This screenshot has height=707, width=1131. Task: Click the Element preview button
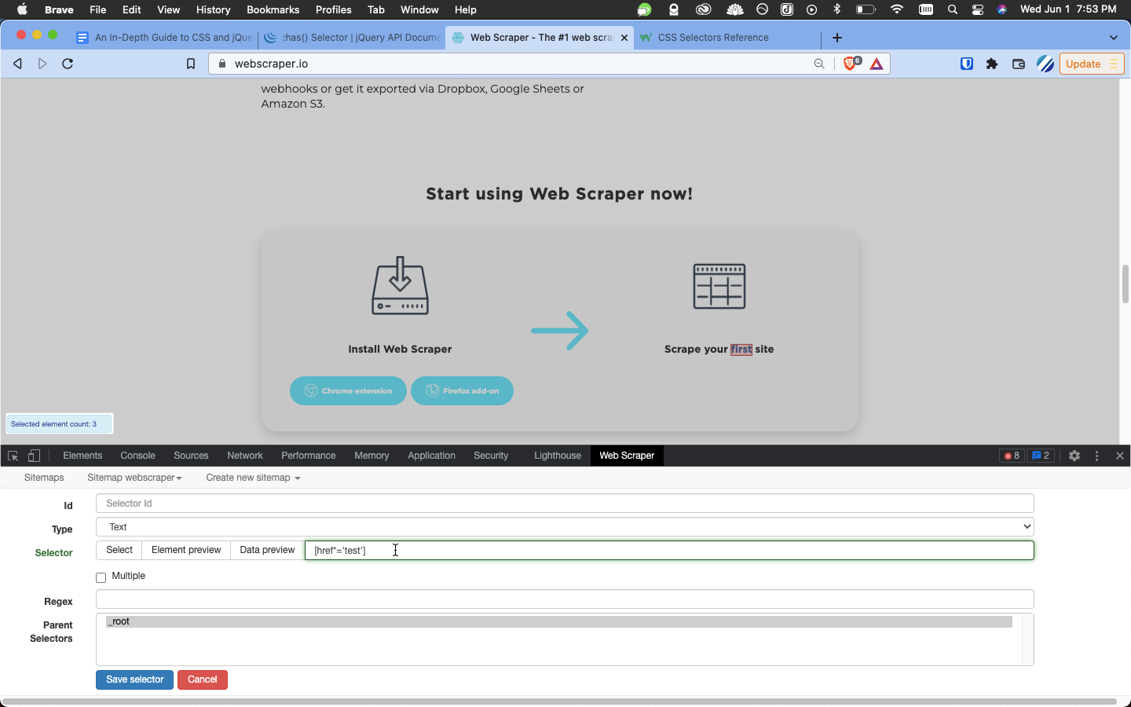[x=186, y=550]
